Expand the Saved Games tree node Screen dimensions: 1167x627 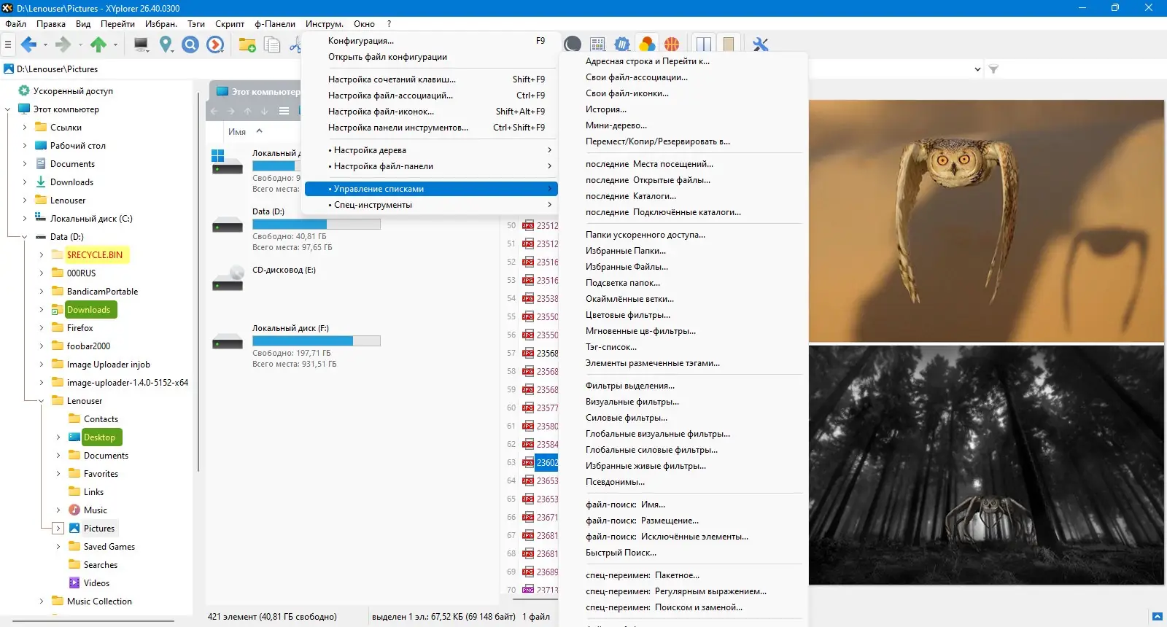58,547
